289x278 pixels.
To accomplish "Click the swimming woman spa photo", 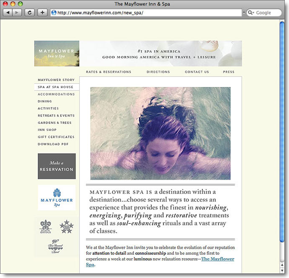I will (x=160, y=134).
